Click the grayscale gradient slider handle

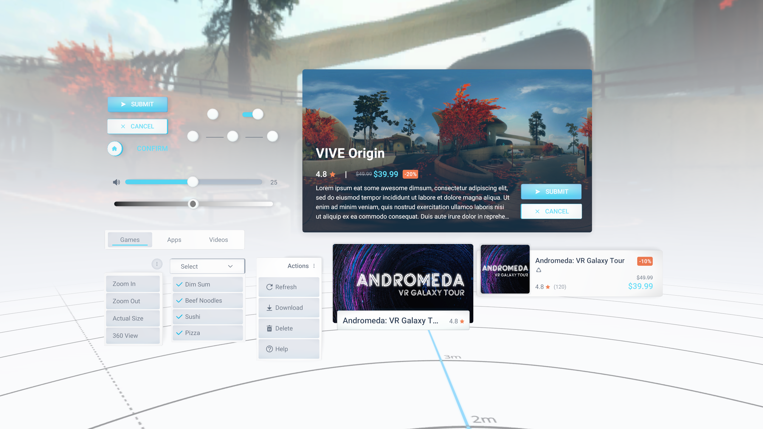[193, 204]
